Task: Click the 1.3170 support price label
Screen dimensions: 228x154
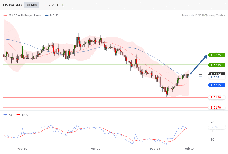Action: (217, 107)
